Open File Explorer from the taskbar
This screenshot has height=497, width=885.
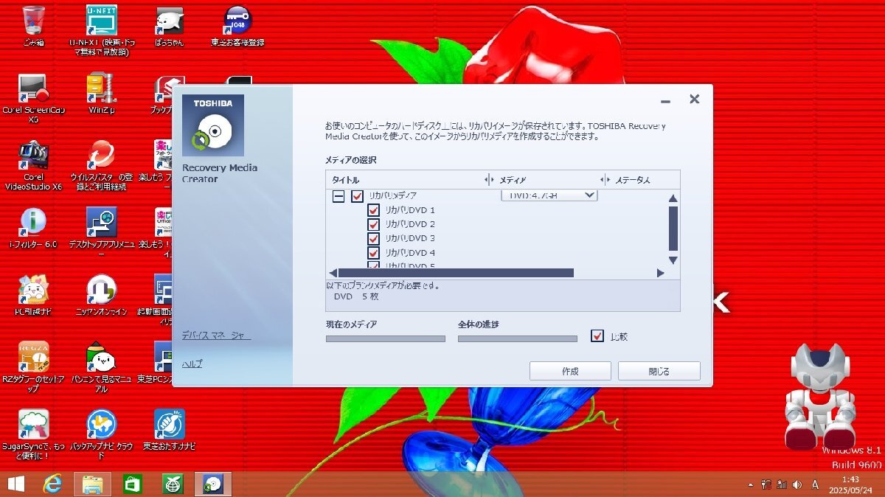pos(92,484)
